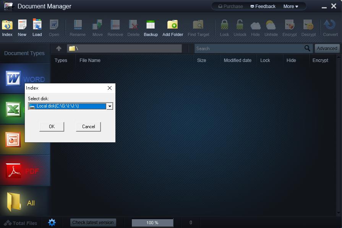Click the Open toolbar icon

54,28
